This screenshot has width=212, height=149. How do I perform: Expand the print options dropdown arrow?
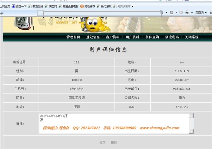click(192, 13)
